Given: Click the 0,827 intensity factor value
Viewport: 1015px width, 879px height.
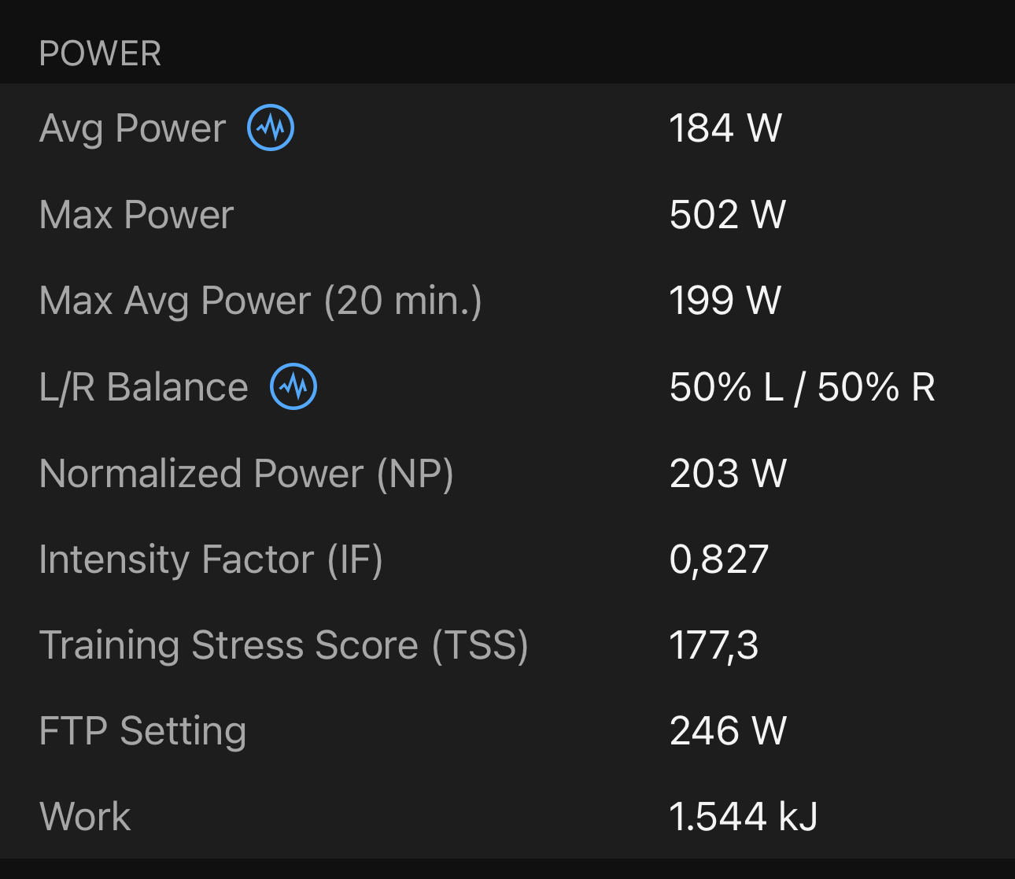Looking at the screenshot, I should pyautogui.click(x=718, y=560).
